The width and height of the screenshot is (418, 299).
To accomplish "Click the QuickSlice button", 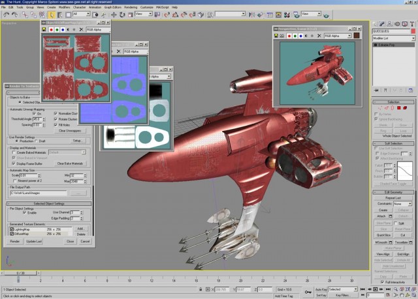I will (383, 235).
